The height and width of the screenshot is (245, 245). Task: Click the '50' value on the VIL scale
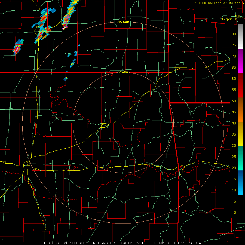234,101
